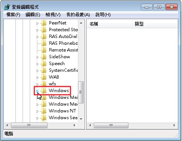Expand the Windows key

(37, 91)
